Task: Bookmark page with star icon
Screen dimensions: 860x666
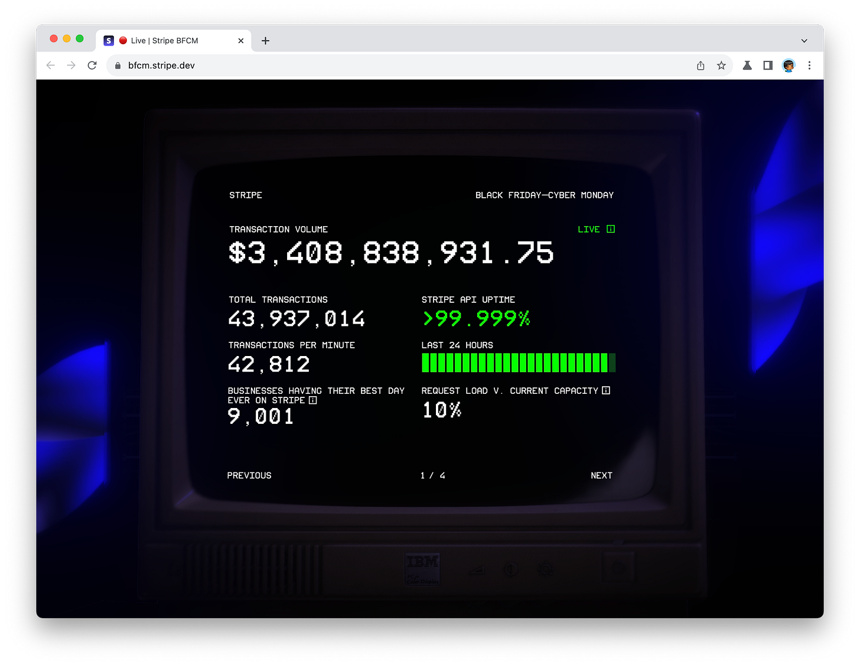Action: tap(721, 66)
